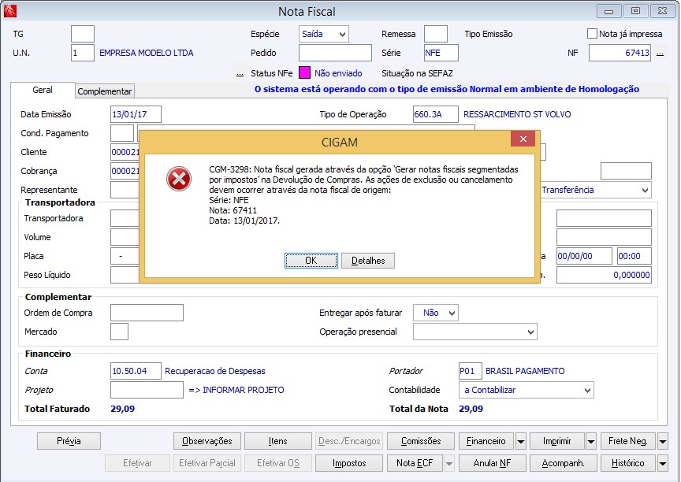This screenshot has height=482, width=681.
Task: Click the field showing 0,000000
Action: pyautogui.click(x=604, y=275)
